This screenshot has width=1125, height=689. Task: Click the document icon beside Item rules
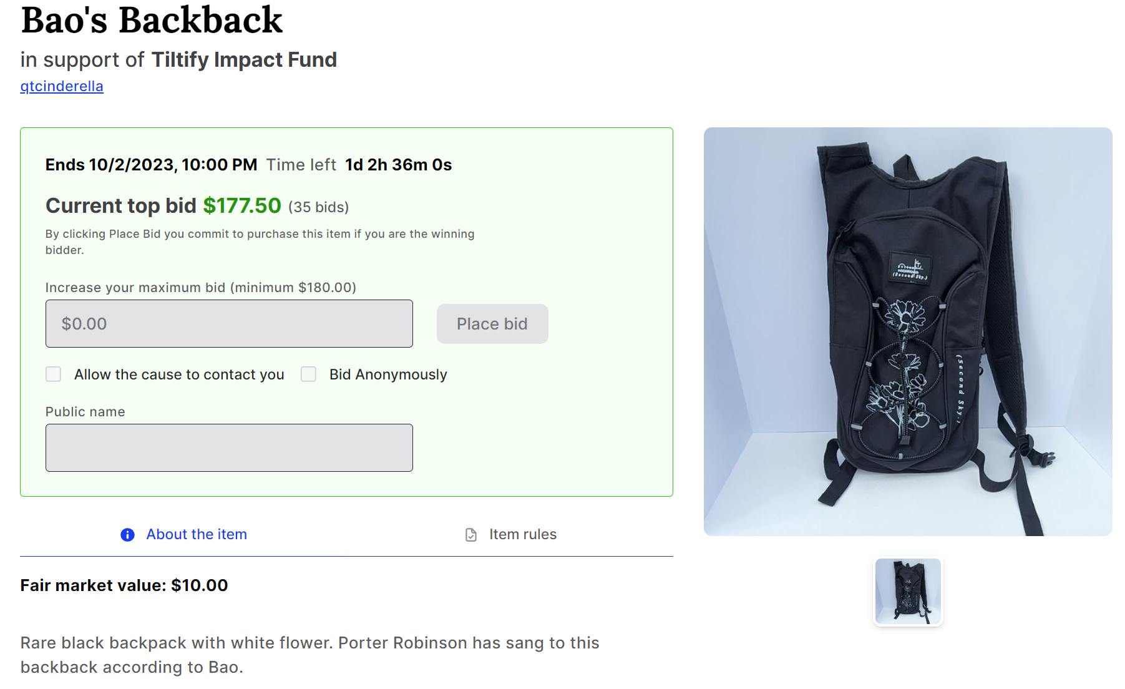tap(471, 535)
